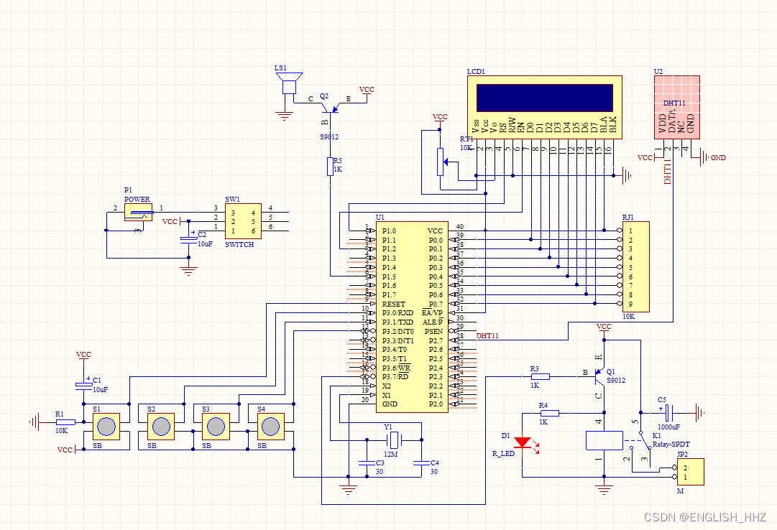Click the X2 pin label on U1
Viewport: 777px width, 530px height.
tap(387, 386)
